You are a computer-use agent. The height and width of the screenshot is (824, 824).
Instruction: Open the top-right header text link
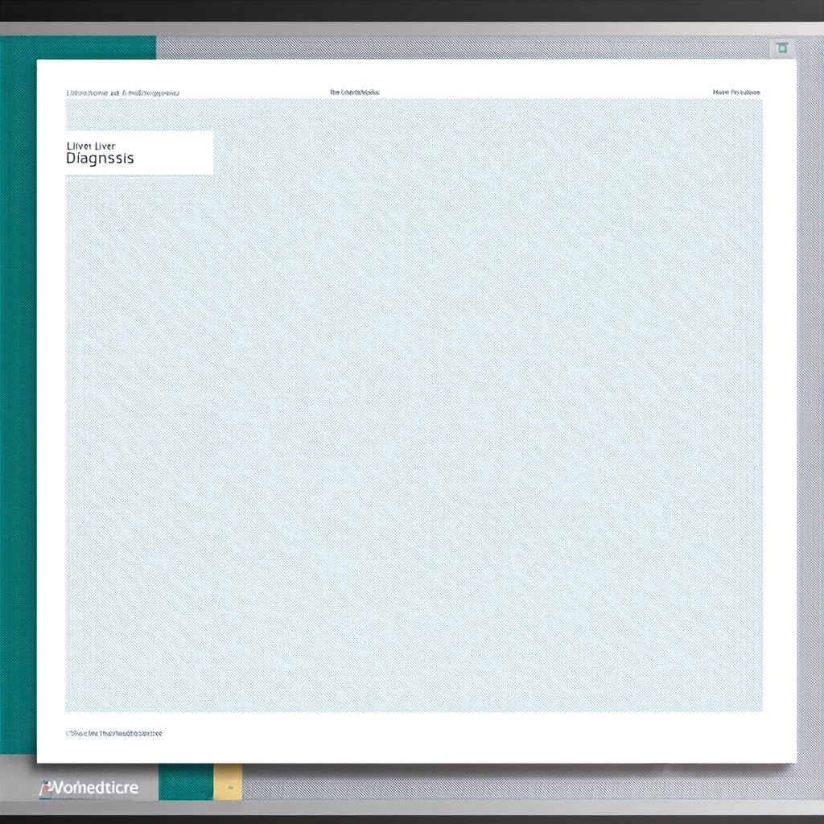pos(735,93)
